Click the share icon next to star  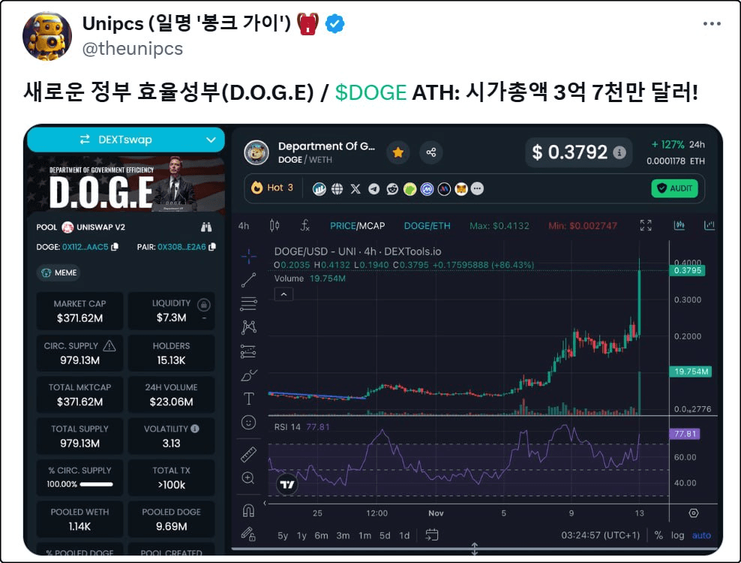[x=431, y=152]
